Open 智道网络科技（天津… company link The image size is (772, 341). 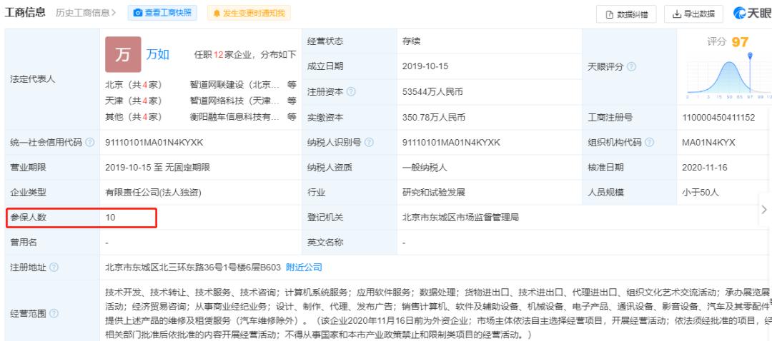pos(235,101)
